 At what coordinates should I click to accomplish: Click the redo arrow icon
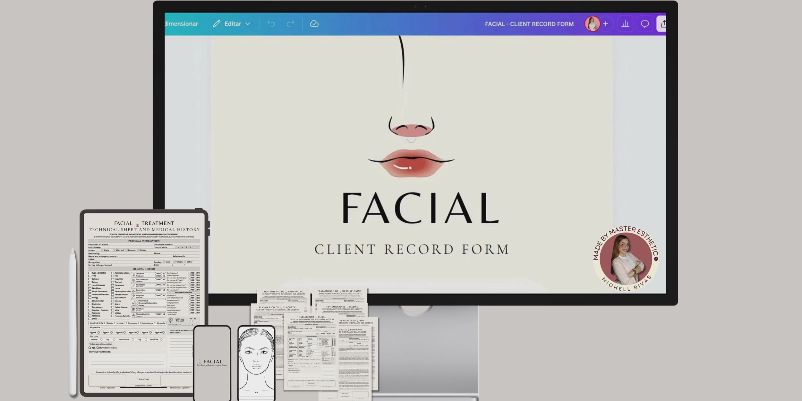[x=290, y=24]
